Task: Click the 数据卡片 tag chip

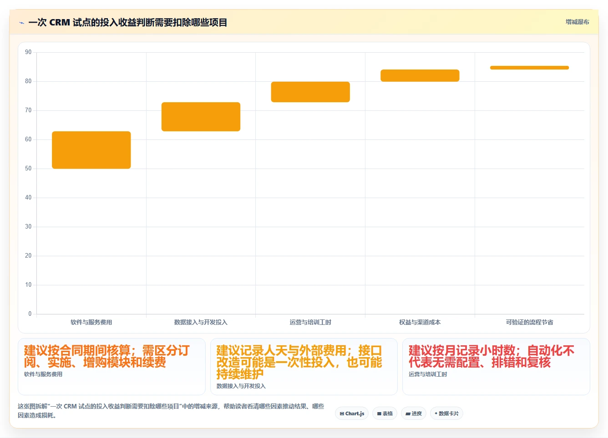Action: 446,413
